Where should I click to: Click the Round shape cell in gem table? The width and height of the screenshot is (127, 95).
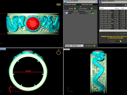(x=75, y=12)
